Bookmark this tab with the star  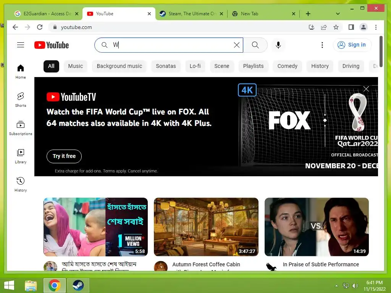click(336, 27)
